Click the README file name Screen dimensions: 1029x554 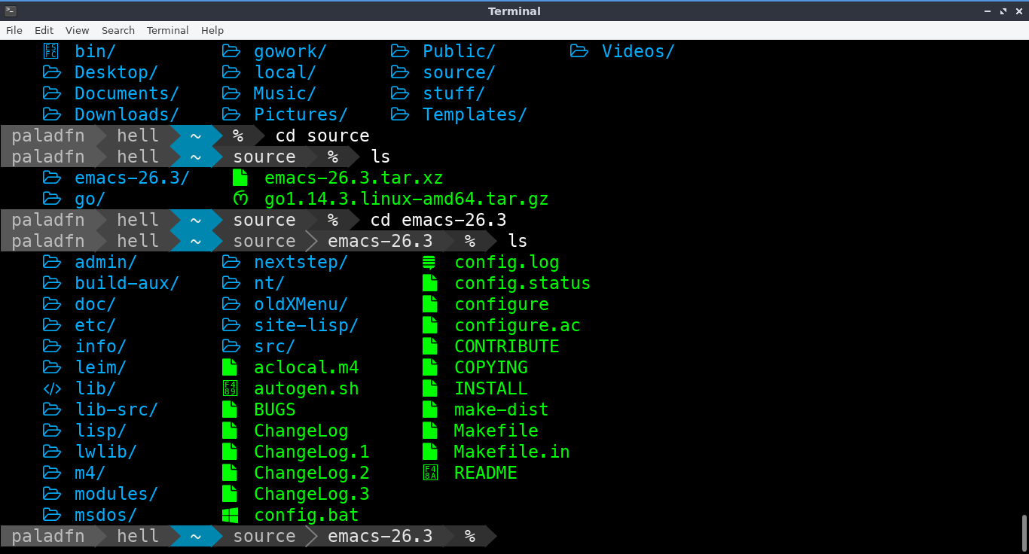click(486, 473)
